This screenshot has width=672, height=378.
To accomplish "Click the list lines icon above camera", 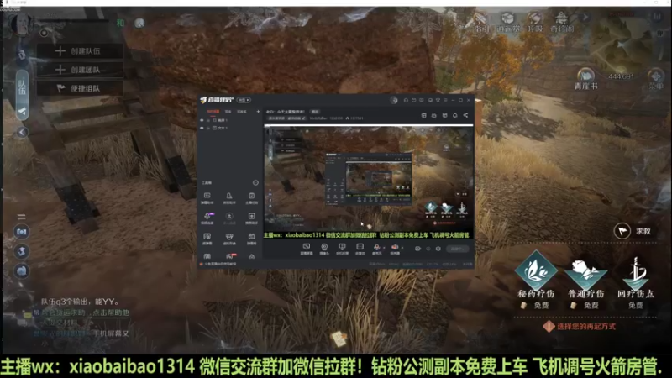I will (22, 217).
